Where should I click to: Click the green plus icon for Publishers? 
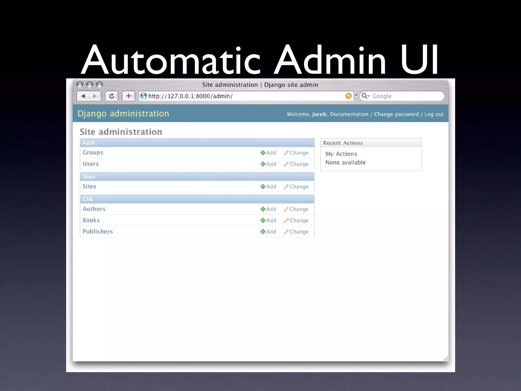pyautogui.click(x=263, y=232)
